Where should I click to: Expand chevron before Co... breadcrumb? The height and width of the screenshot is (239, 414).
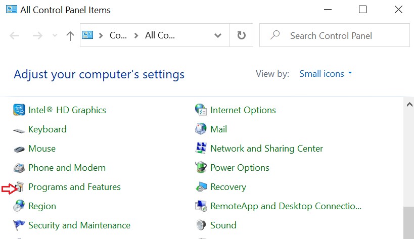101,35
